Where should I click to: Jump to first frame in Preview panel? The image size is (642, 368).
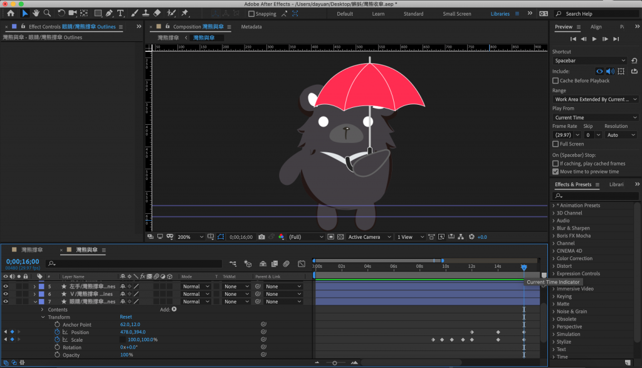(x=573, y=39)
